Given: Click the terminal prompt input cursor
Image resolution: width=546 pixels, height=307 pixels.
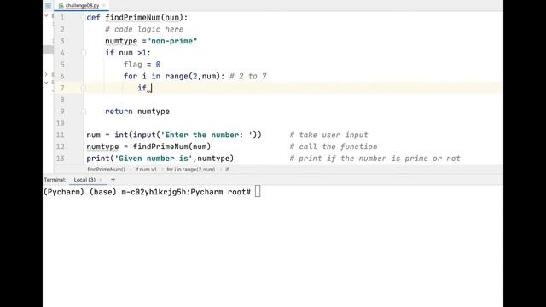Looking at the screenshot, I should (258, 192).
